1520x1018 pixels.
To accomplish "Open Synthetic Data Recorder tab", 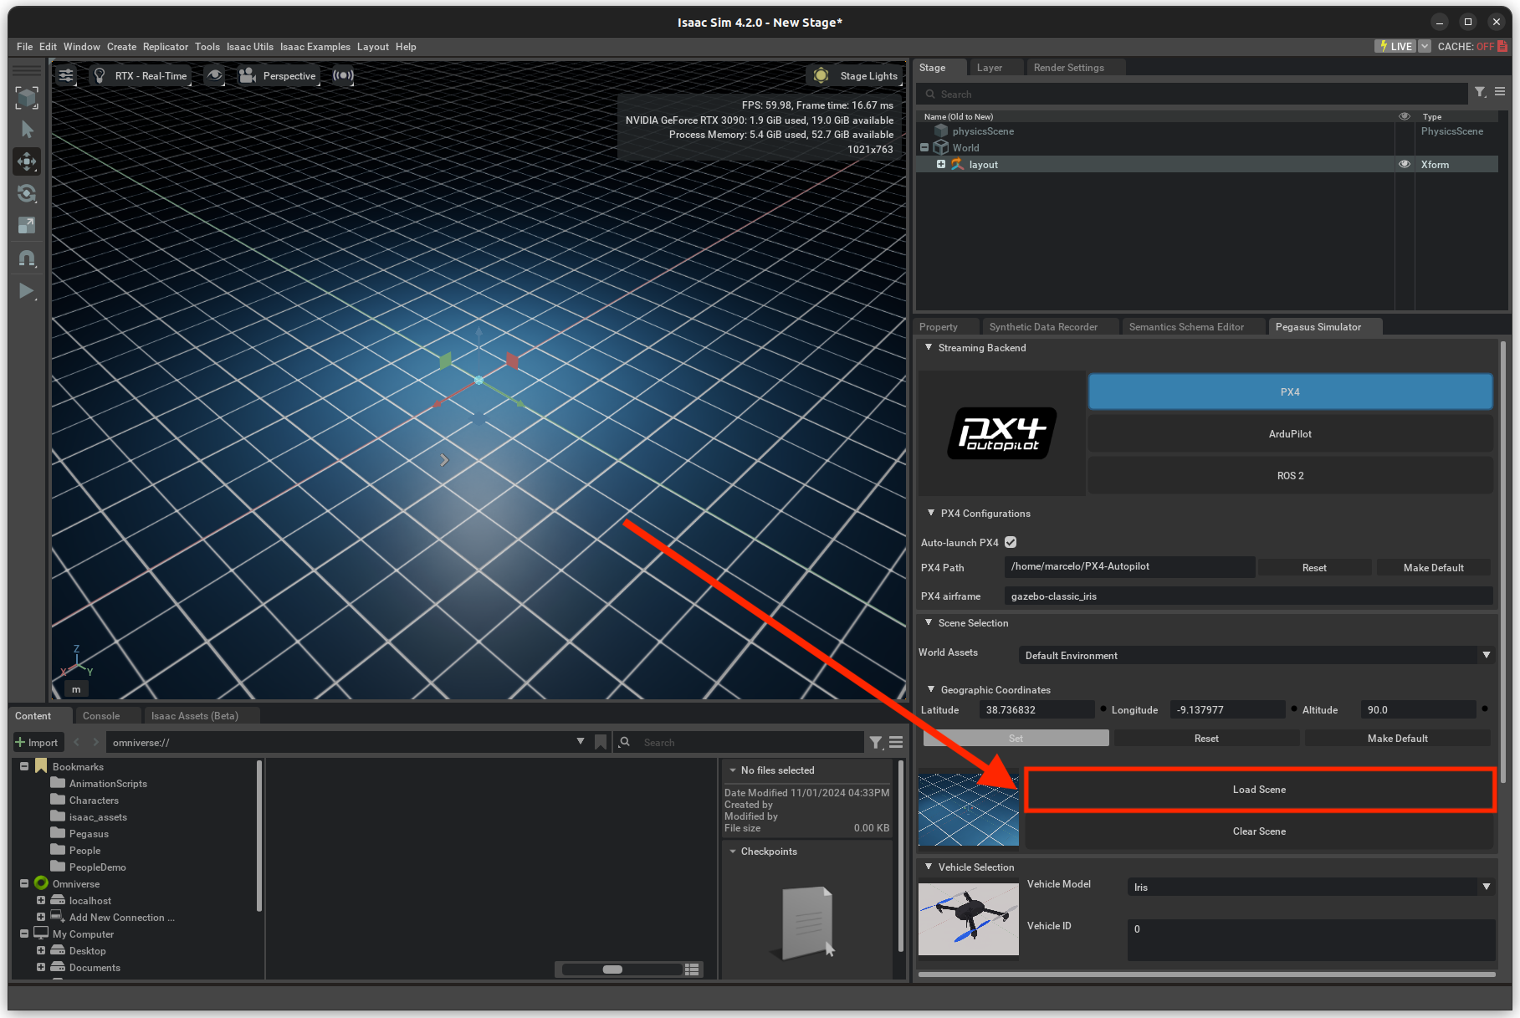I will tap(1043, 327).
